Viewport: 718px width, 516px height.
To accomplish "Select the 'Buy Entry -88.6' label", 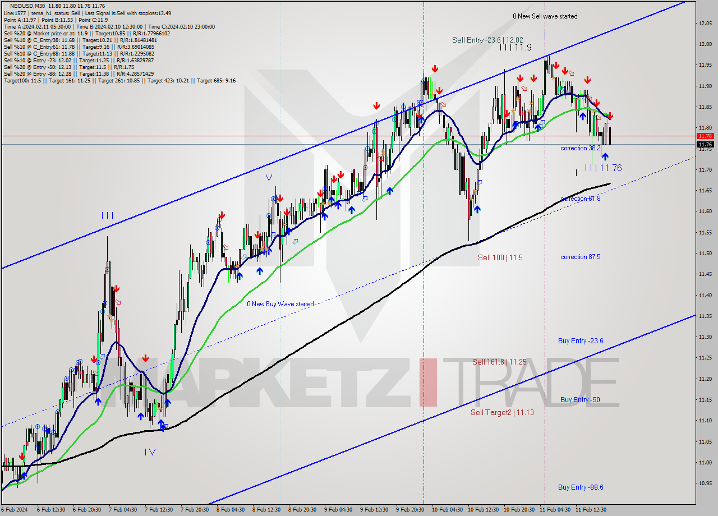I will click(581, 487).
